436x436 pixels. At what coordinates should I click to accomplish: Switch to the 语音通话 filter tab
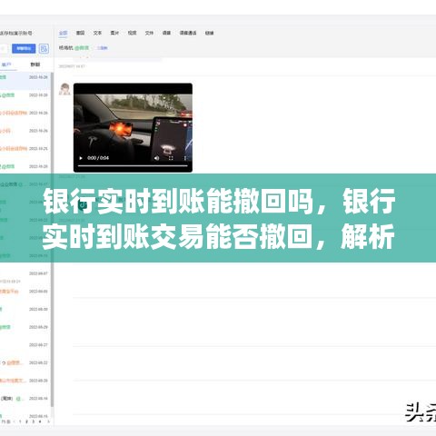point(188,33)
